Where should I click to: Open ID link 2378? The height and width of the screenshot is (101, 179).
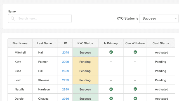click(65, 52)
